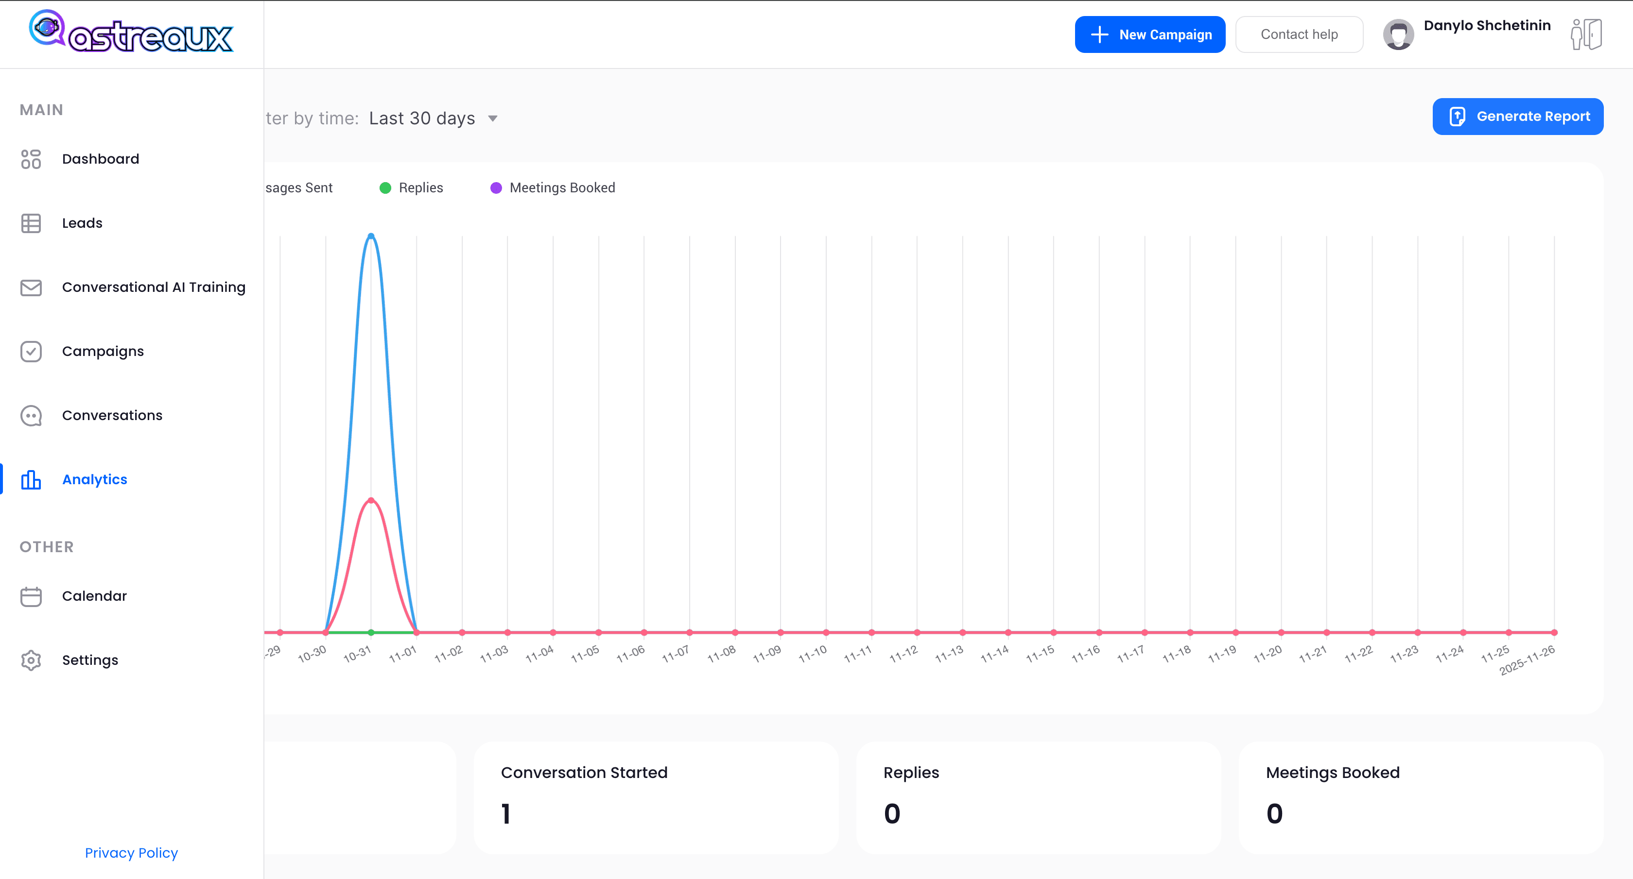Click the time filter dropdown arrow

click(492, 118)
